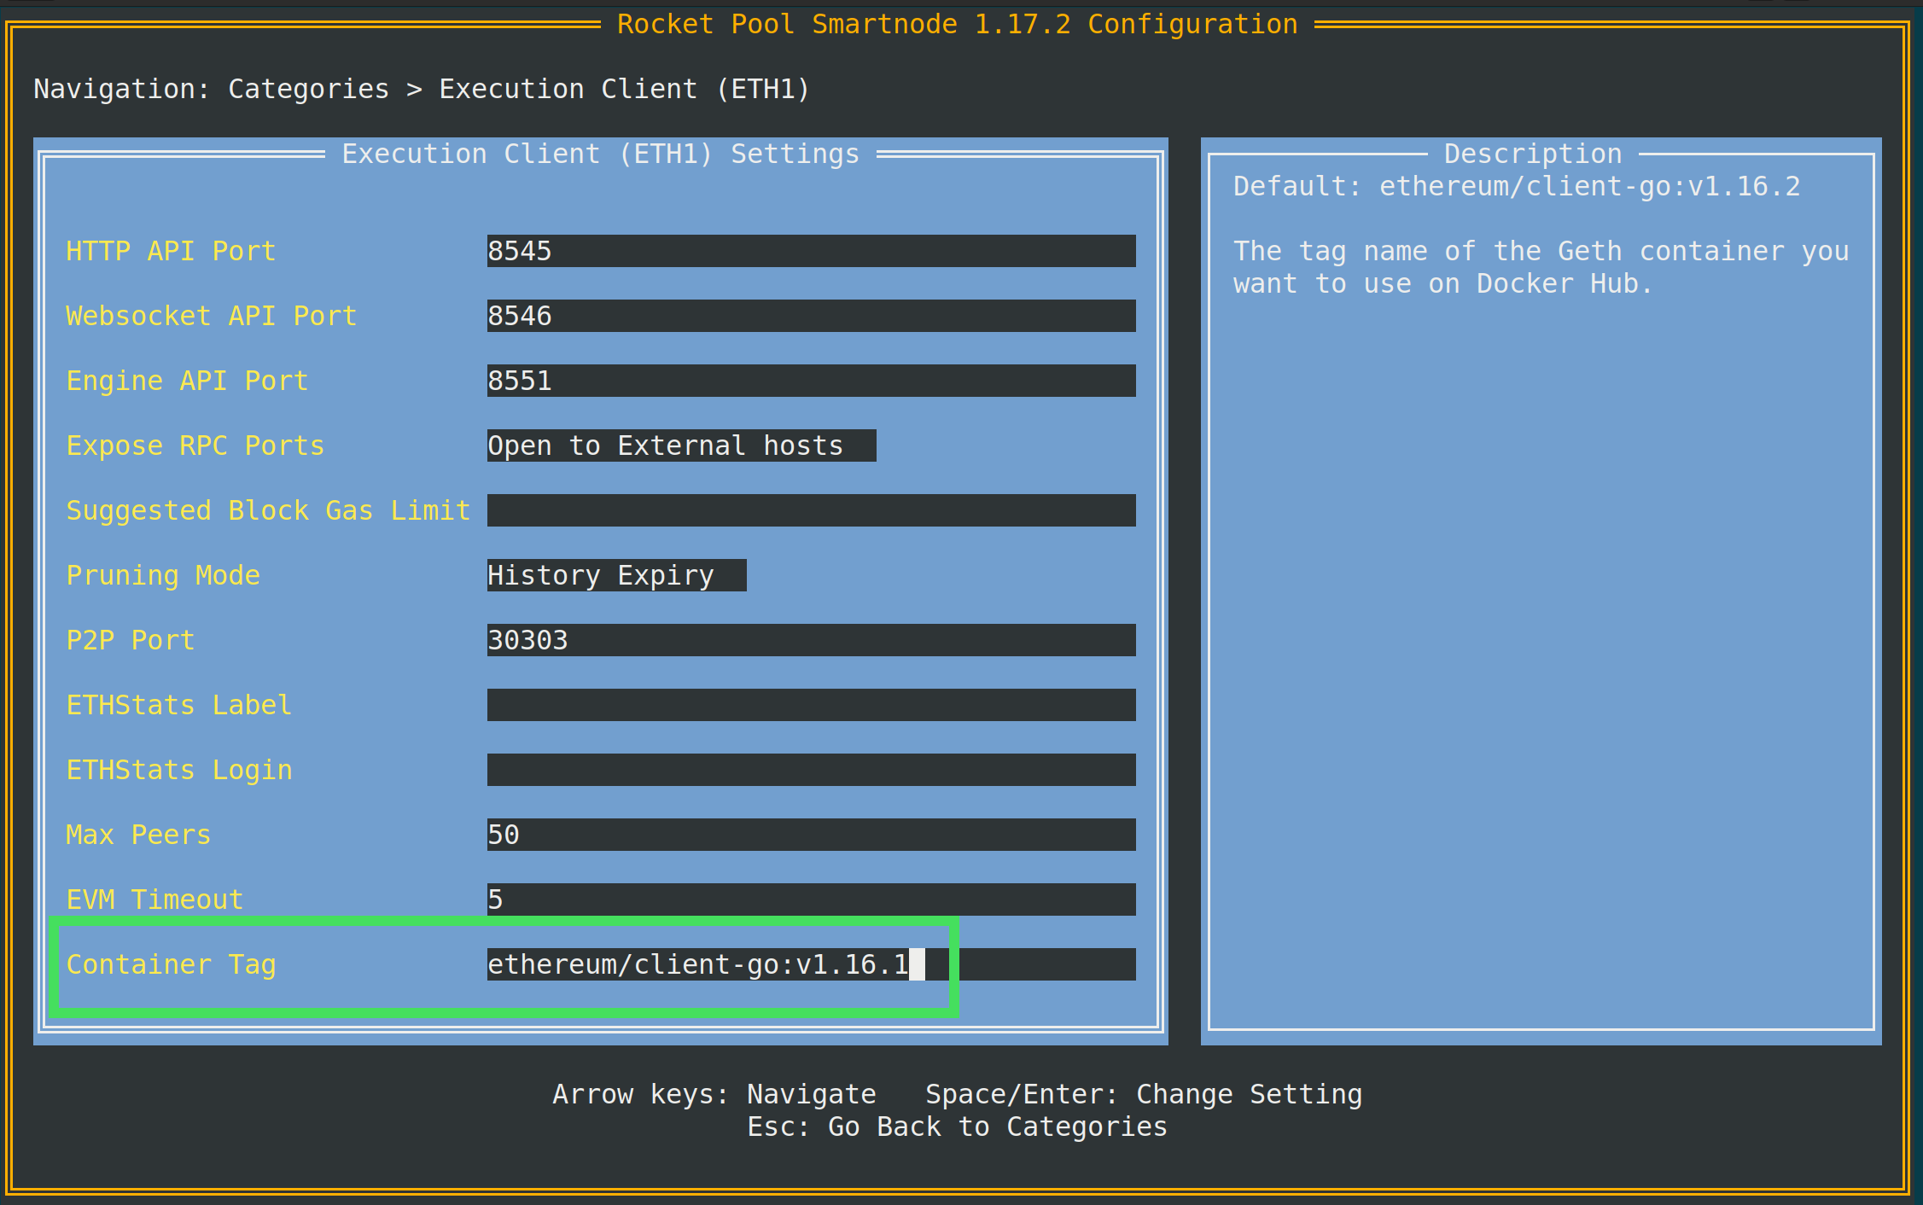
Task: Click the Expose RPC Ports label
Action: (x=195, y=445)
